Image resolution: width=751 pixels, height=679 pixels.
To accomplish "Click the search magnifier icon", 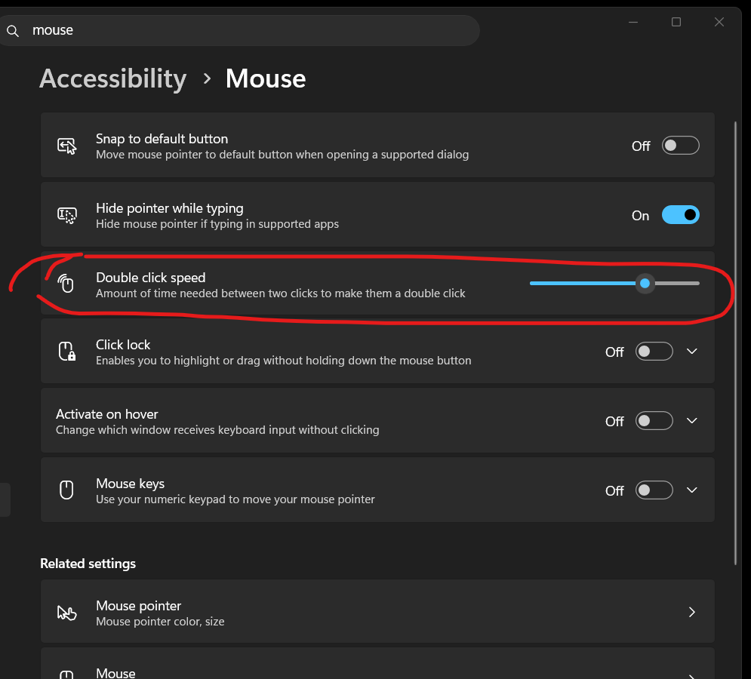I will point(13,31).
